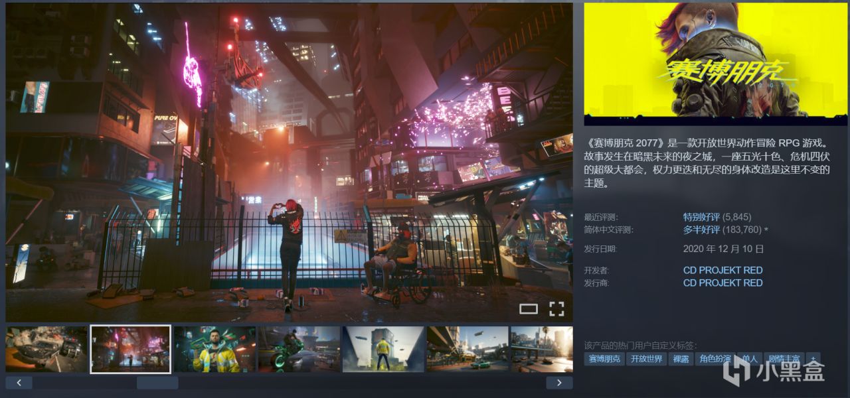The width and height of the screenshot is (850, 398).
Task: Toggle theater mode rectangle icon
Action: click(x=529, y=308)
